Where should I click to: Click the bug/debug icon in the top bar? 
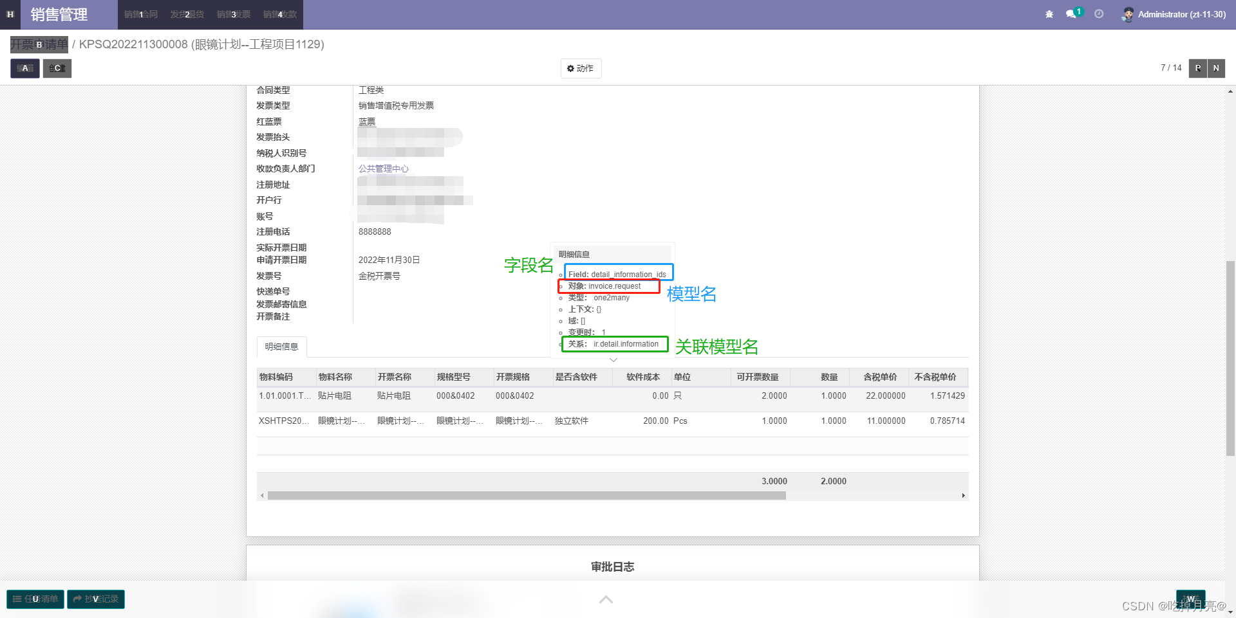[1049, 14]
